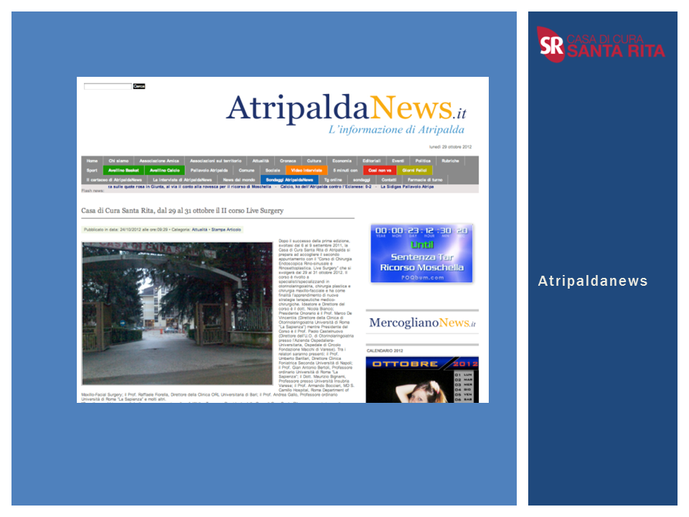Image resolution: width=689 pixels, height=517 pixels.
Task: Click the Ottobre 2012 calendar image
Action: point(422,380)
